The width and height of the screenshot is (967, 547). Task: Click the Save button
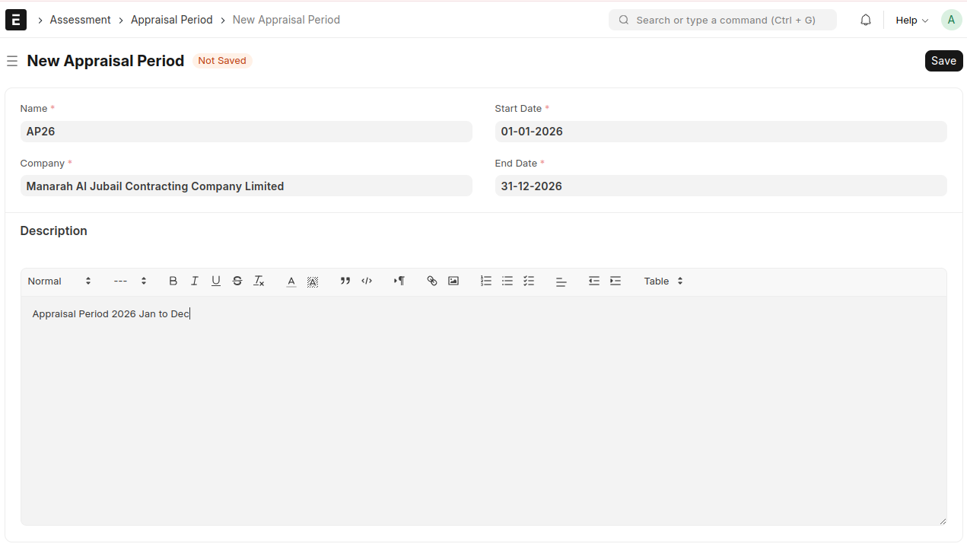tap(943, 61)
